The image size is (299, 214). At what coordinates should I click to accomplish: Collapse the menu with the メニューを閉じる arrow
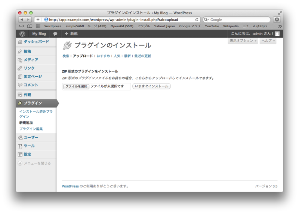click(20, 163)
